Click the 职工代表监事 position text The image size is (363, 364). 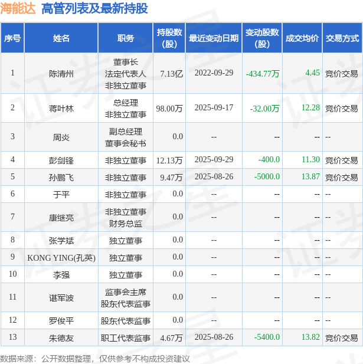[x=125, y=338]
